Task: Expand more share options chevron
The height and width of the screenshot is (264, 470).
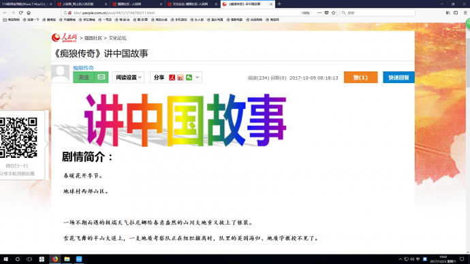Action: [198, 77]
